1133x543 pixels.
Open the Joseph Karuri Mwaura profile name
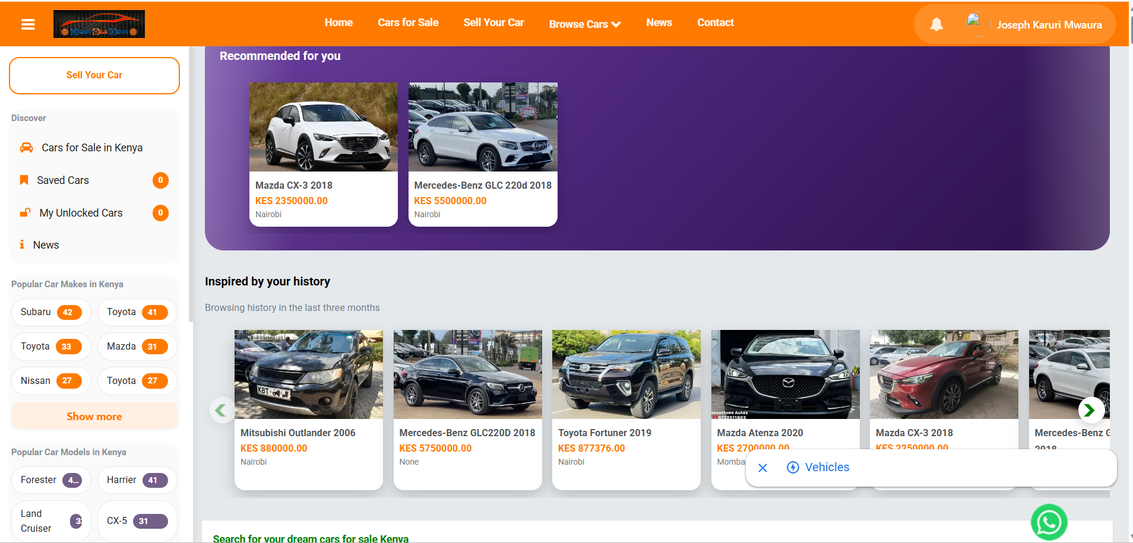[x=1049, y=25]
